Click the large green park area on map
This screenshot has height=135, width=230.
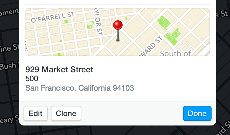(x=169, y=30)
